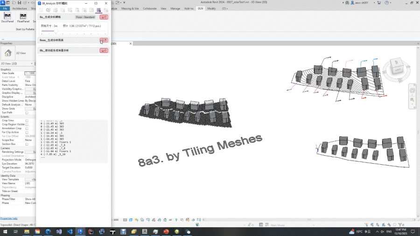This screenshot has height=236, width=420.
Task: Toggle the Sun Path checkbox
Action: 27,113
